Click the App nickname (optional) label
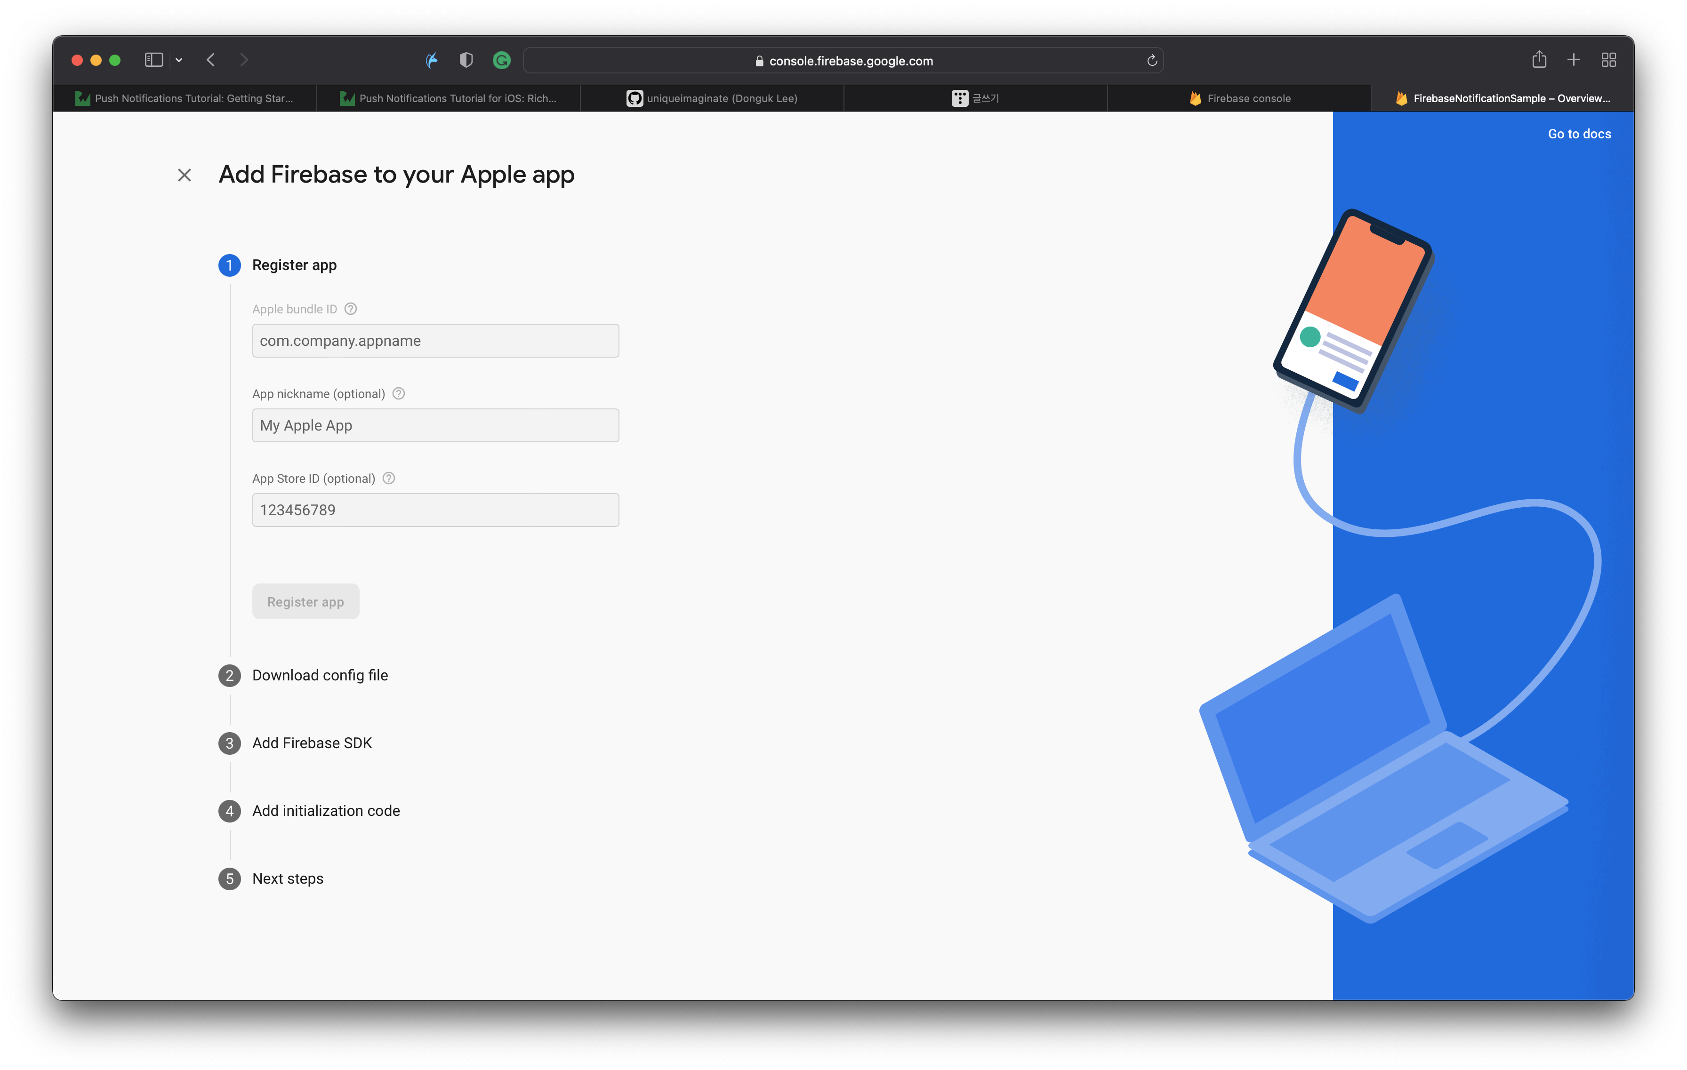 319,393
